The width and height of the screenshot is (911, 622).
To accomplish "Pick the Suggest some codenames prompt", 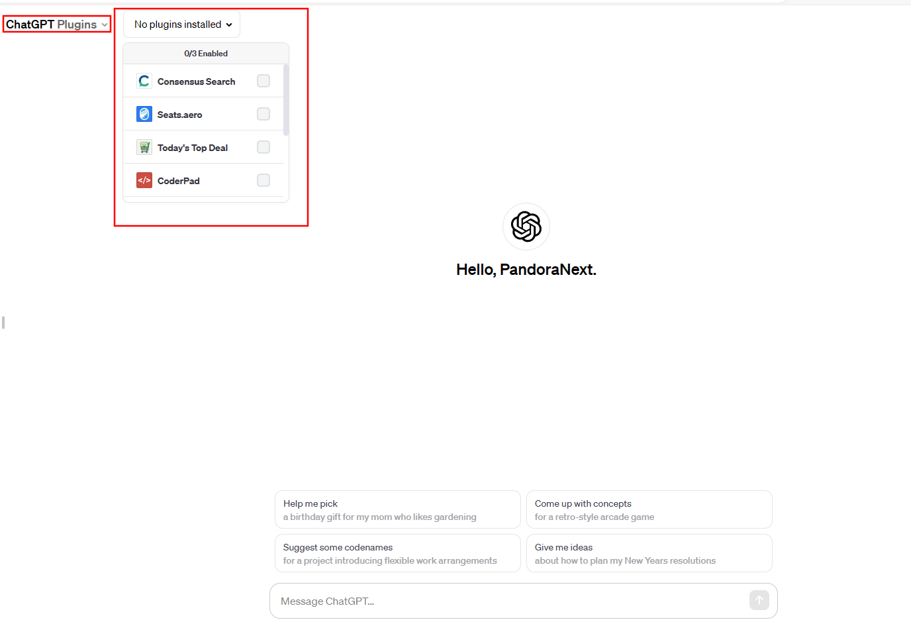I will 398,553.
